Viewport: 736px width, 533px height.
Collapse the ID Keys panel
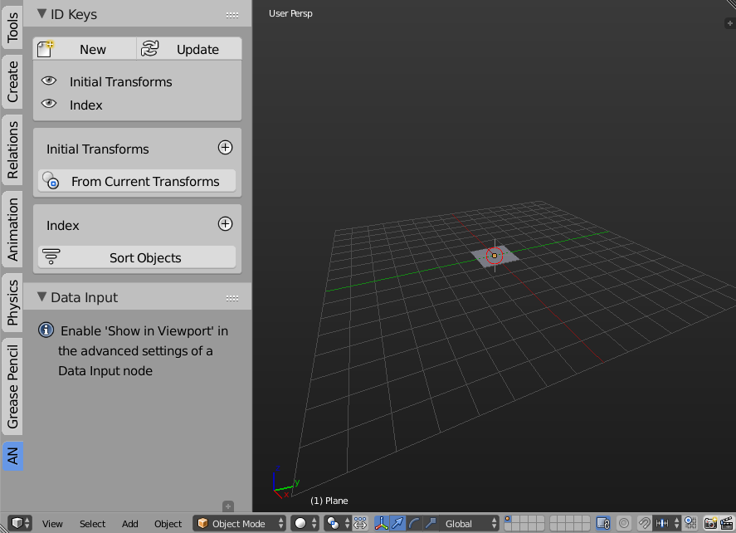(41, 14)
